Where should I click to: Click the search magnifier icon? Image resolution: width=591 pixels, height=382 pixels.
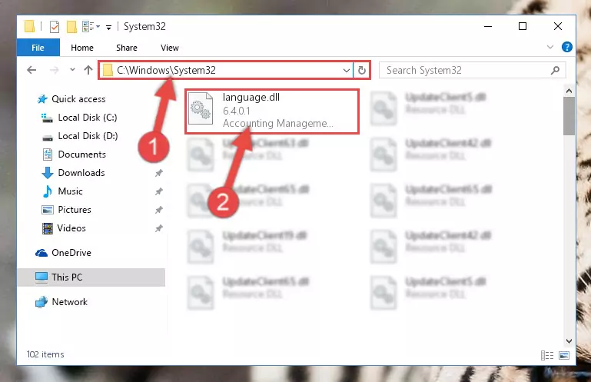pyautogui.click(x=555, y=70)
